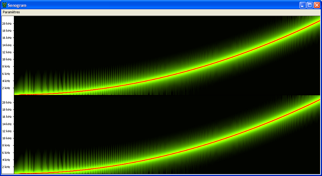Image resolution: width=322 pixels, height=176 pixels.
Task: Click the 14 kHz label on top channel
Action: [x=7, y=45]
